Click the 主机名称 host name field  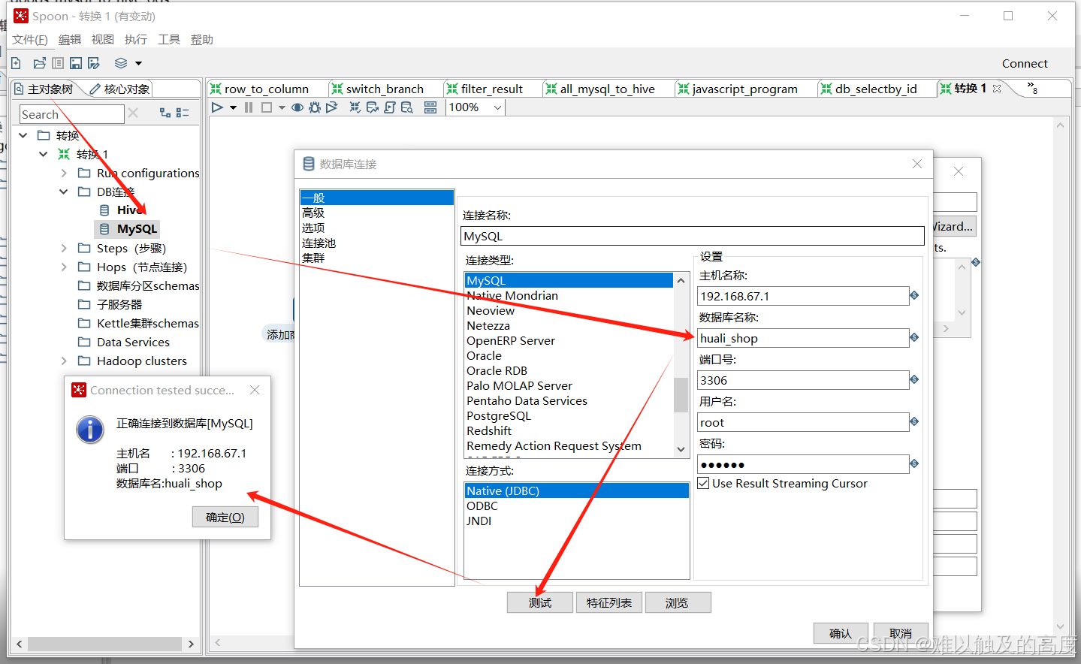pos(803,296)
